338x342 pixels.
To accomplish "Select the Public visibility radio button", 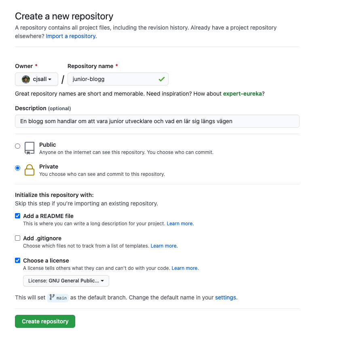I will tap(17, 146).
